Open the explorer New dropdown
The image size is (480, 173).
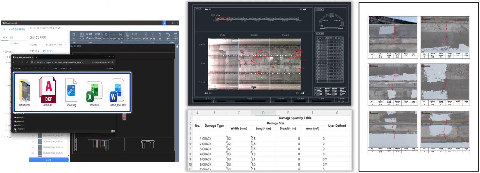coord(18,68)
